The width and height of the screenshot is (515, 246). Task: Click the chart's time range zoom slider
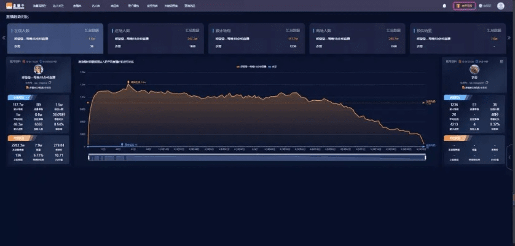click(257, 157)
